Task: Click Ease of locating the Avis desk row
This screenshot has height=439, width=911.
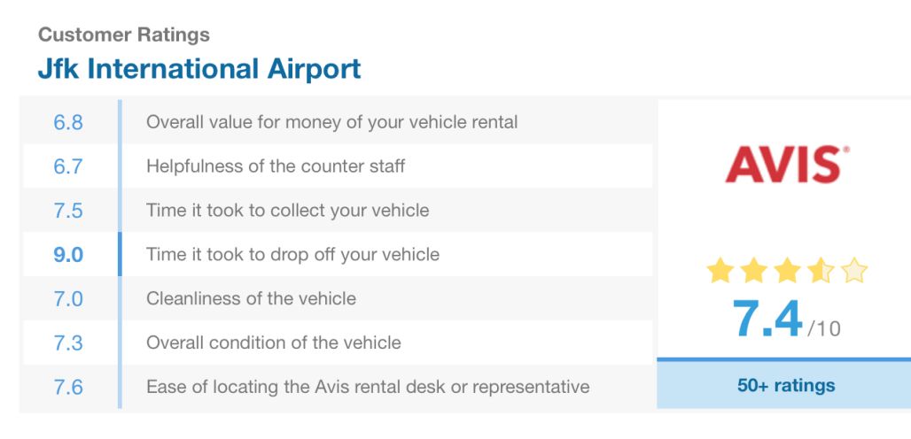Action: pyautogui.click(x=338, y=386)
